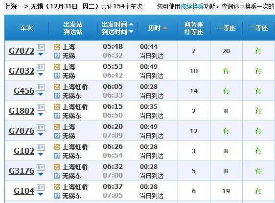Click origin-station badge in G456 row
The image size is (275, 203).
pos(57,87)
